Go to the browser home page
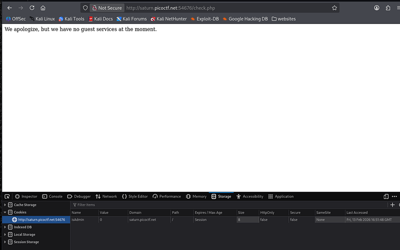Screen dimensions: 400x250 (43, 8)
